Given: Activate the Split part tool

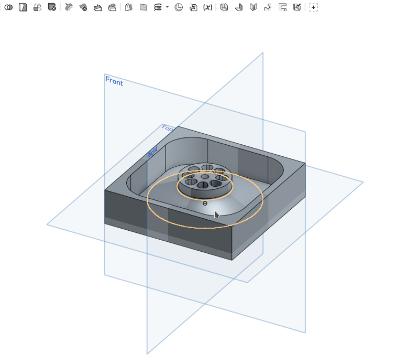Looking at the screenshot, I should click(23, 7).
